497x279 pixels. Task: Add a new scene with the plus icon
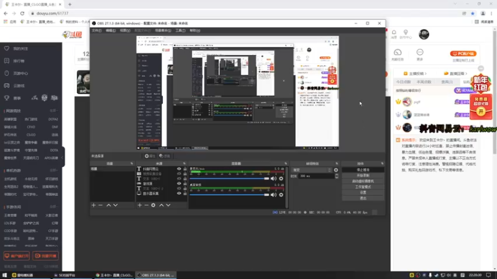click(x=94, y=205)
